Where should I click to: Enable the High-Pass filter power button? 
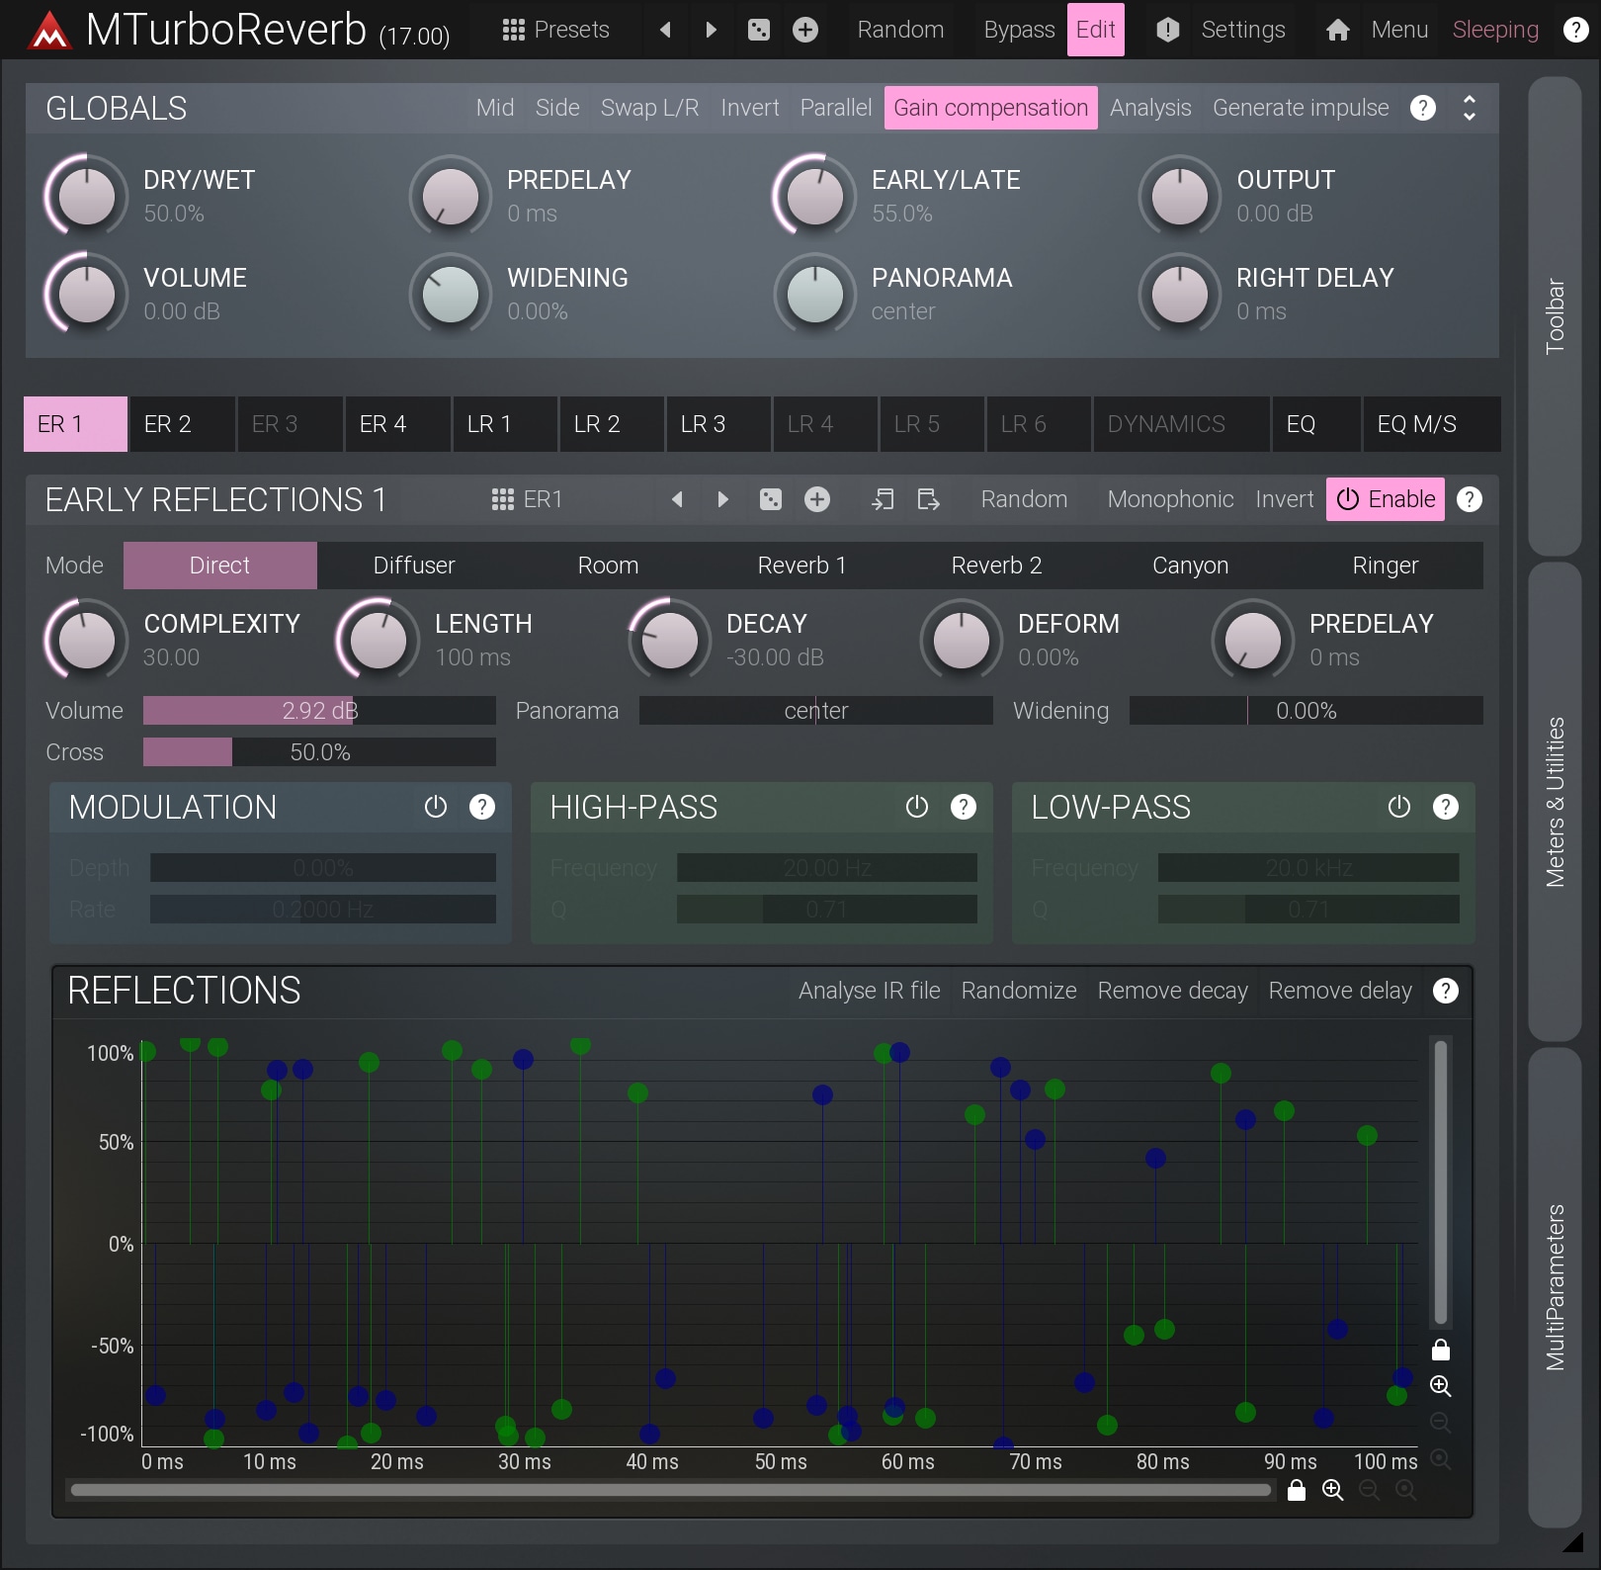[916, 808]
